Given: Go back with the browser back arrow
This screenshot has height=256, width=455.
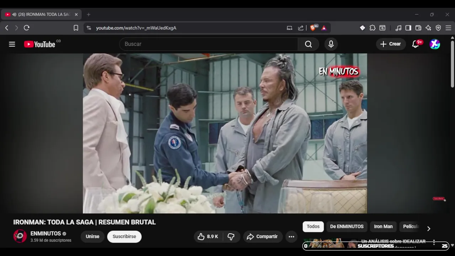Looking at the screenshot, I should [x=7, y=28].
